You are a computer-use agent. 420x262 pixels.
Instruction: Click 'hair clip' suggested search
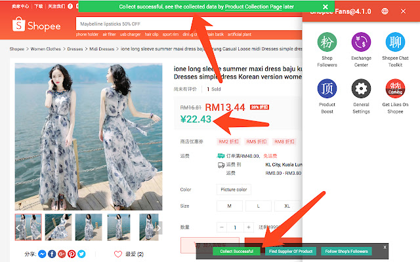(x=152, y=35)
